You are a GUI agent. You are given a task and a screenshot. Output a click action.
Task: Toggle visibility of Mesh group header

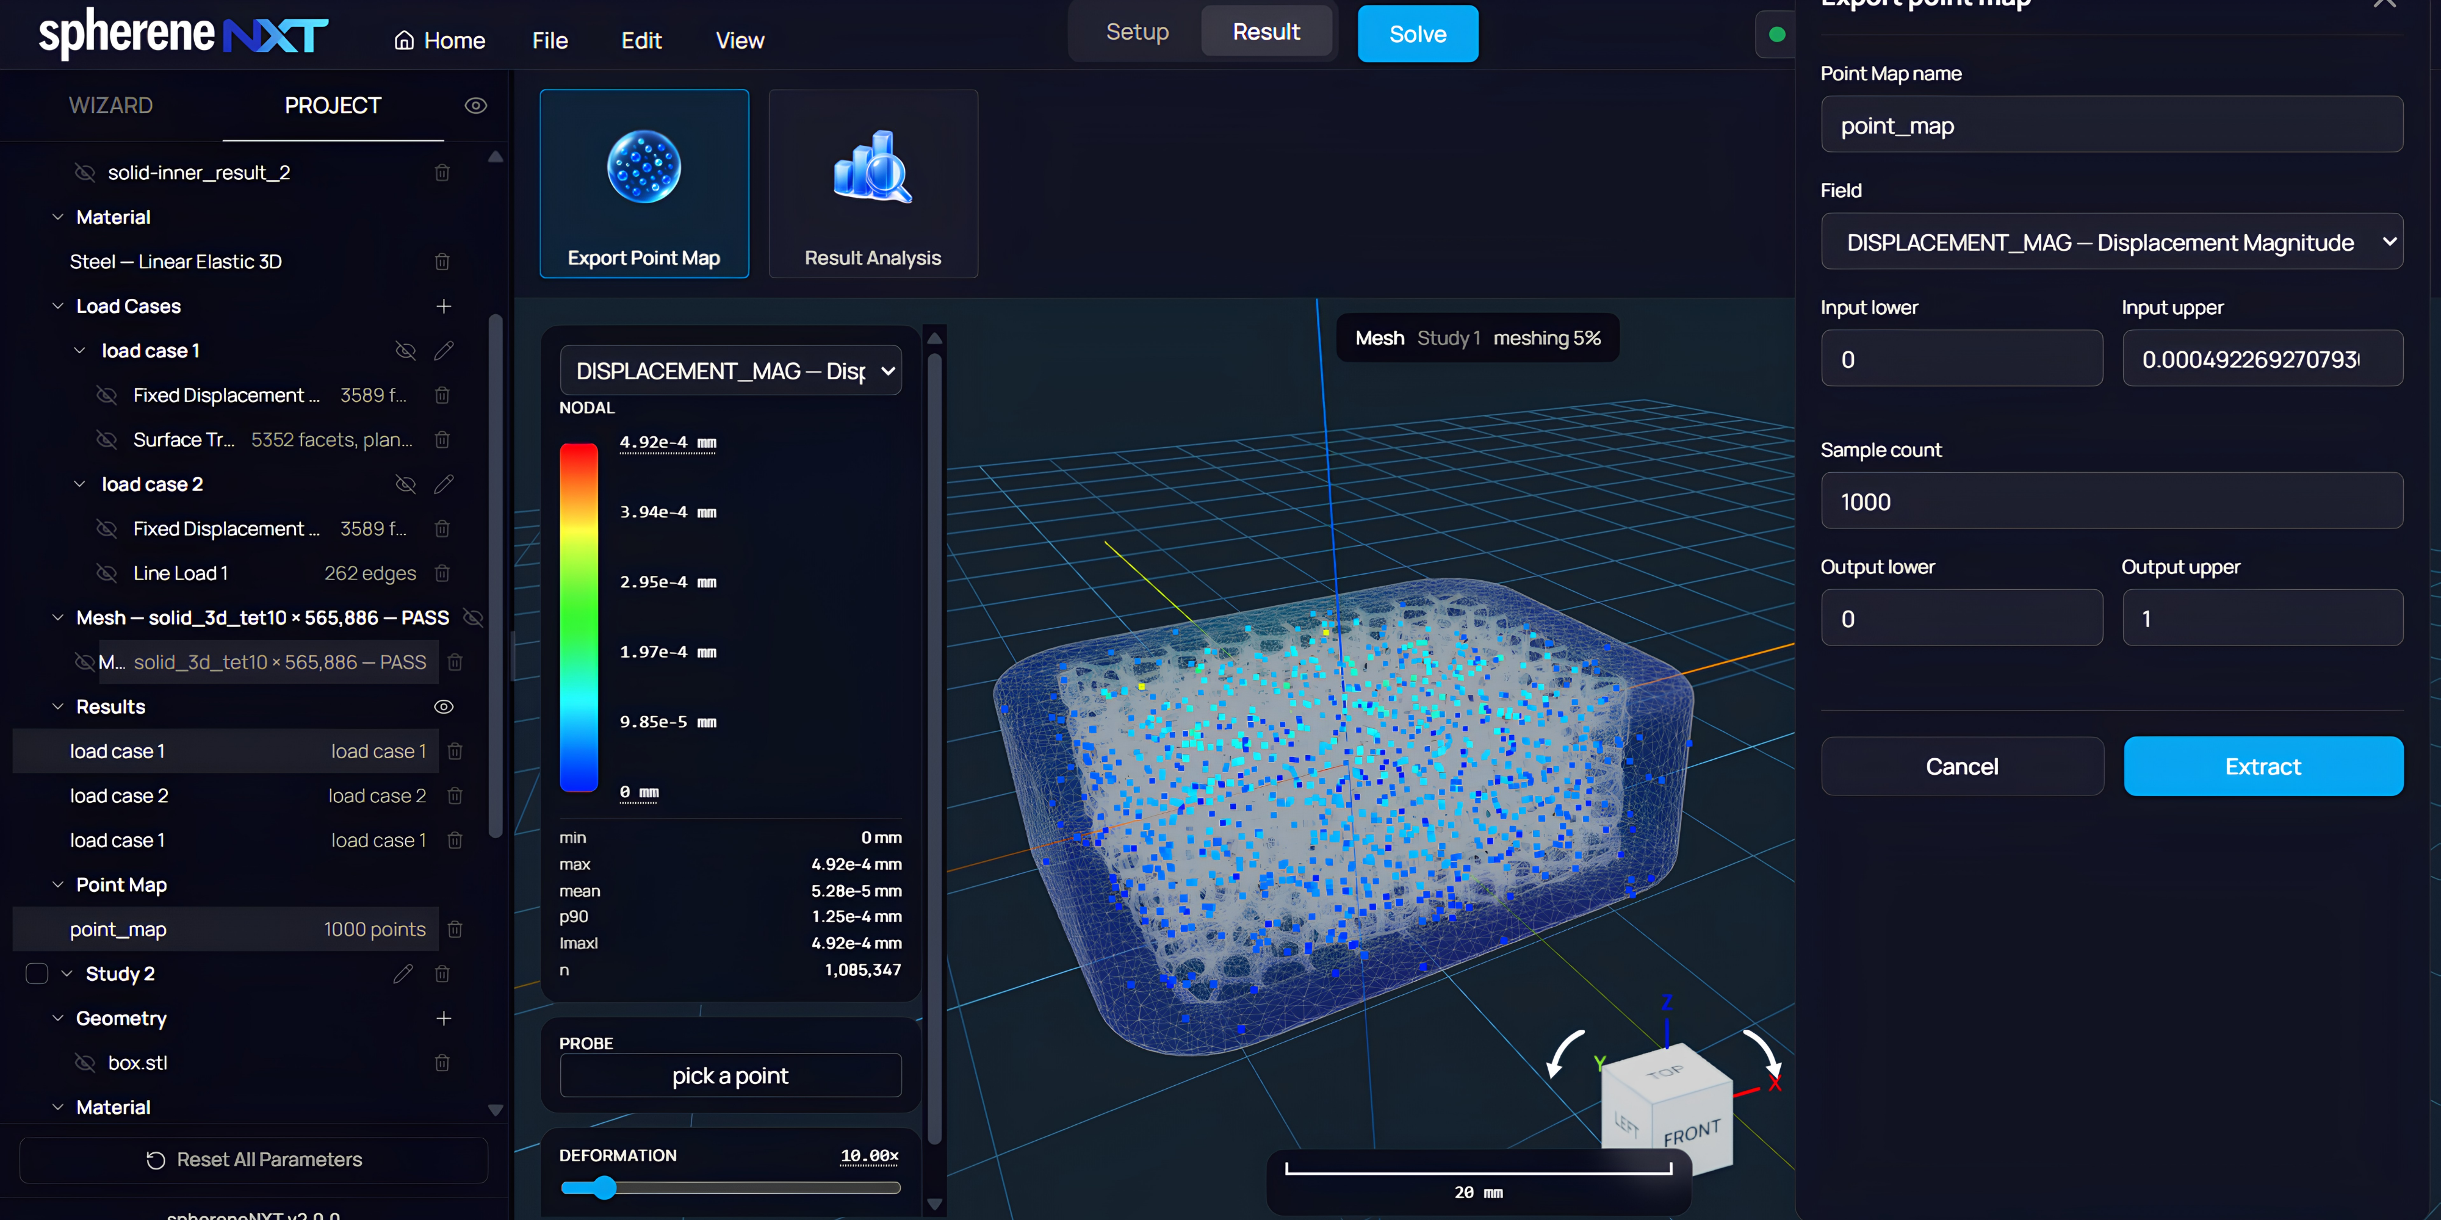pyautogui.click(x=473, y=617)
